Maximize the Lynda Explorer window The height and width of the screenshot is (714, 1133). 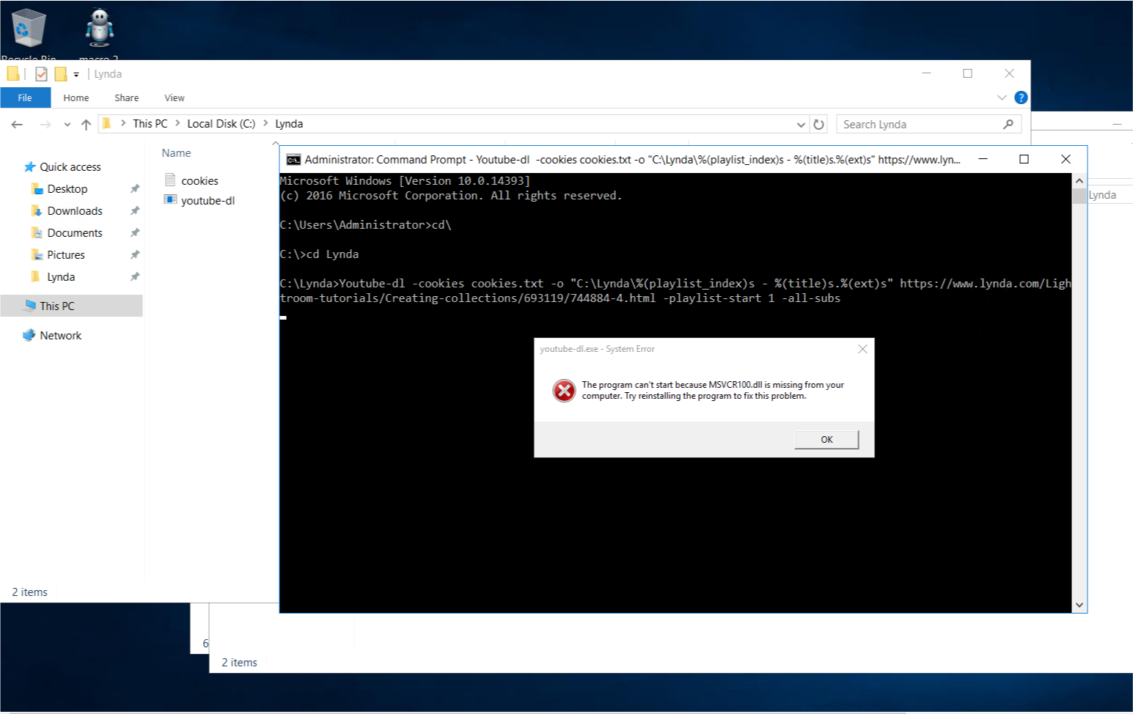[x=968, y=73]
